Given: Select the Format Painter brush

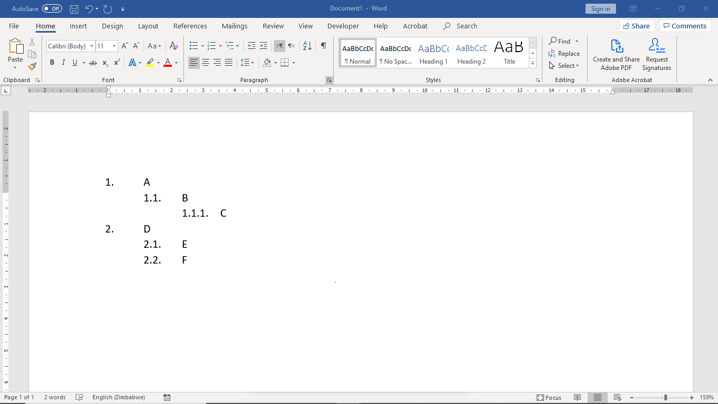Looking at the screenshot, I should point(32,66).
